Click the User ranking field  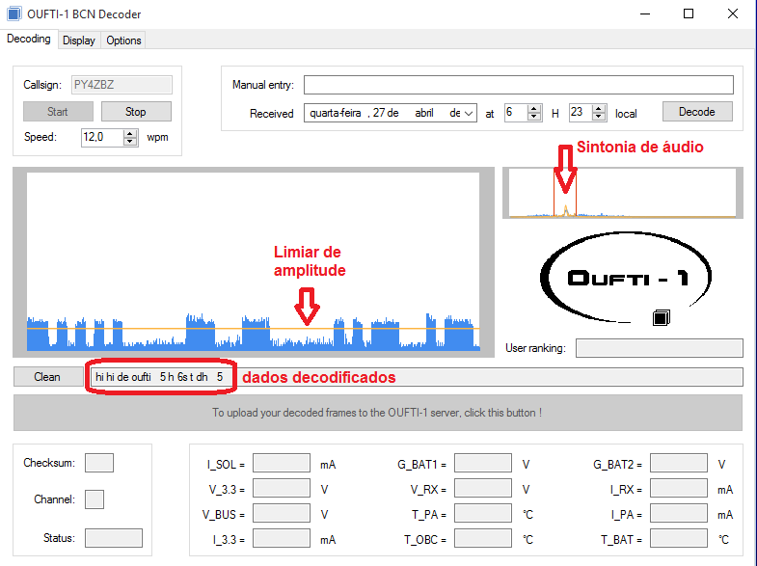tap(659, 348)
